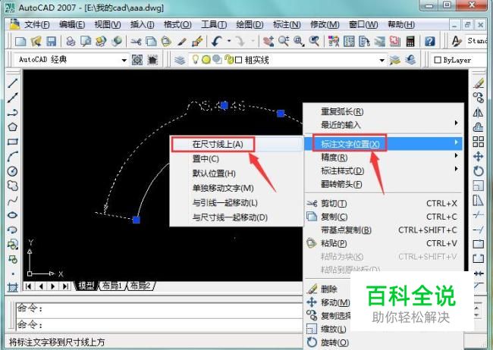Switch to the 布局2 tab

click(x=140, y=286)
